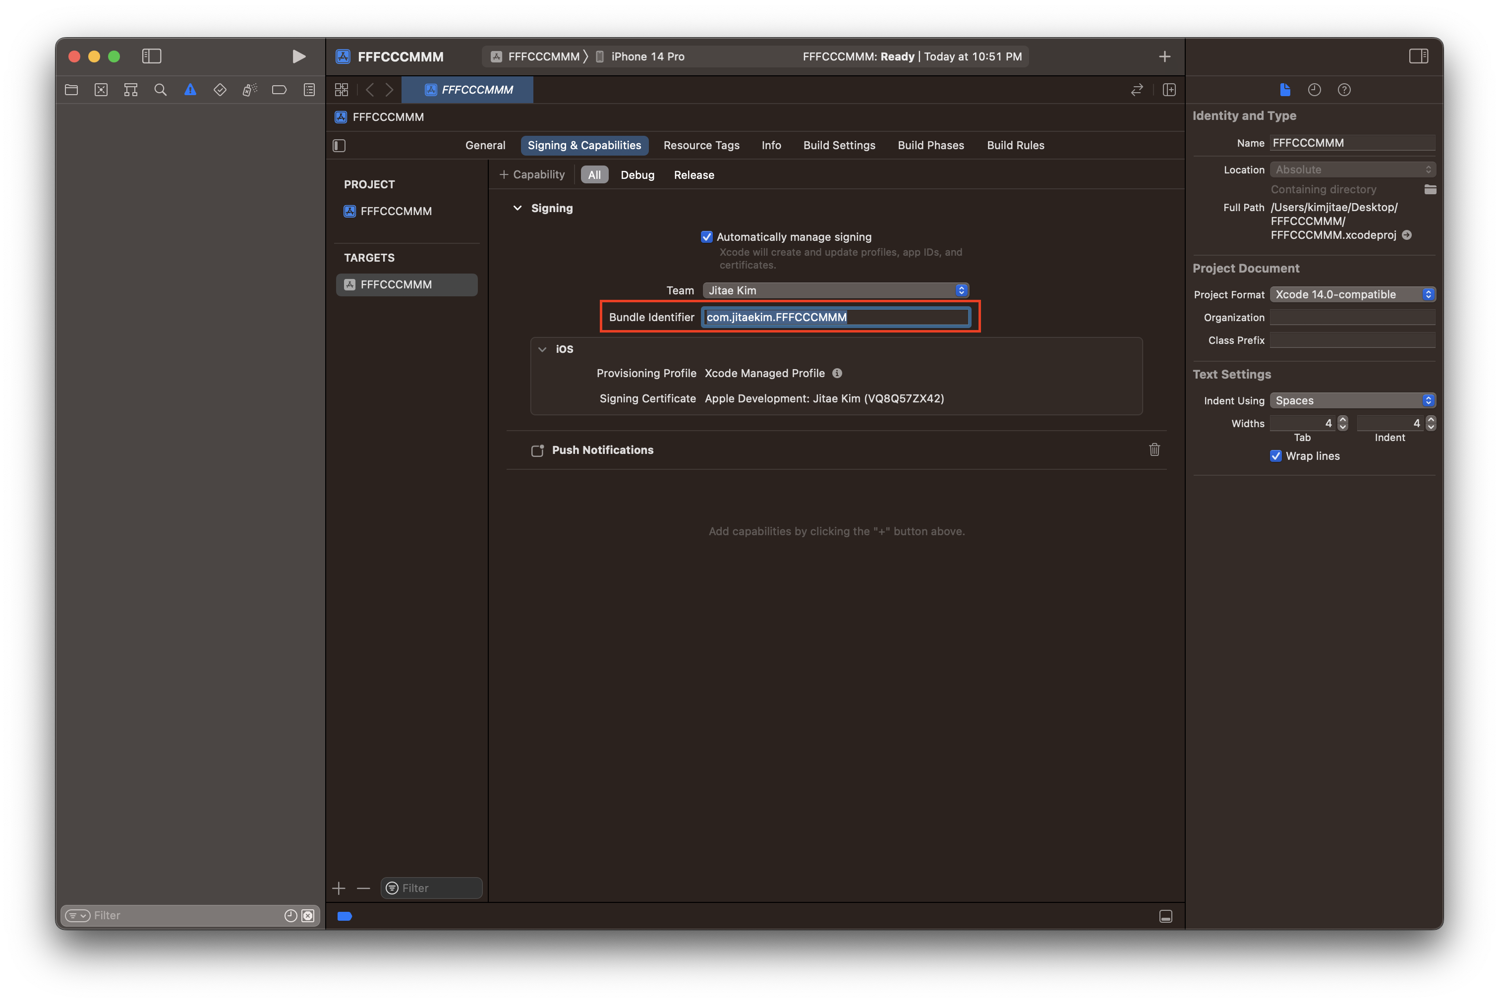The width and height of the screenshot is (1499, 1003).
Task: Show the Source Control navigator
Action: coord(101,90)
